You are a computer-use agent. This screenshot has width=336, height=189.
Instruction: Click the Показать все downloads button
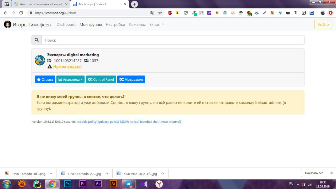[314, 173]
